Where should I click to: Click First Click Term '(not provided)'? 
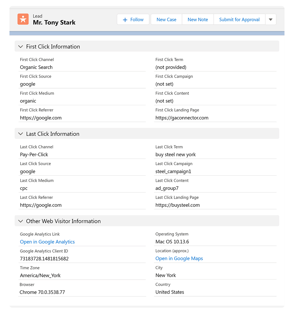[x=171, y=67]
